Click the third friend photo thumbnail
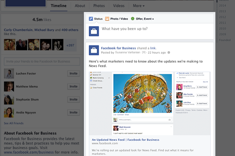 (x=34, y=45)
